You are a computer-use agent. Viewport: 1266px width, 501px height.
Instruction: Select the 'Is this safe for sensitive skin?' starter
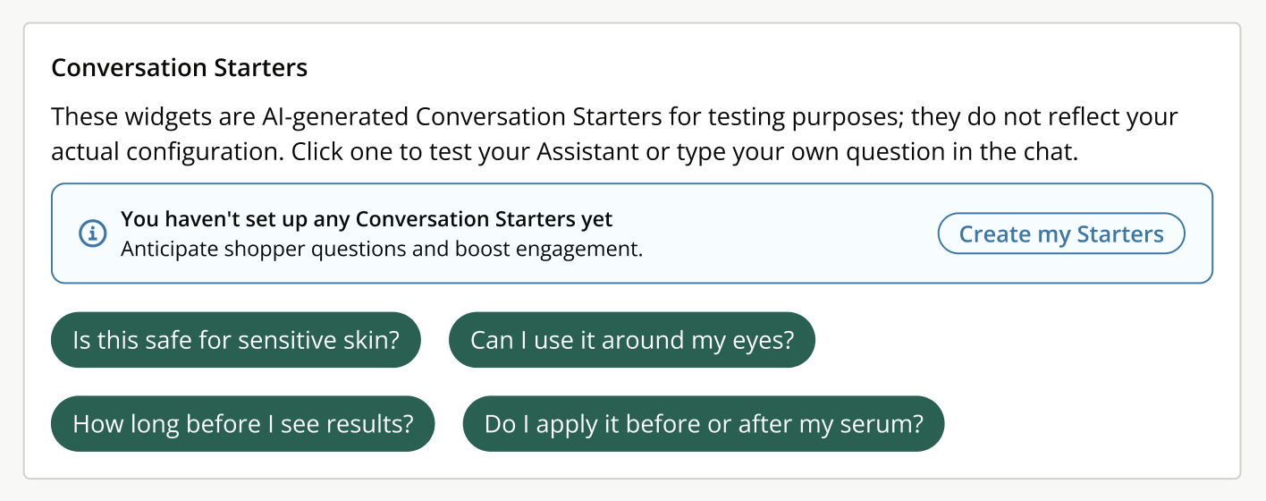point(235,340)
